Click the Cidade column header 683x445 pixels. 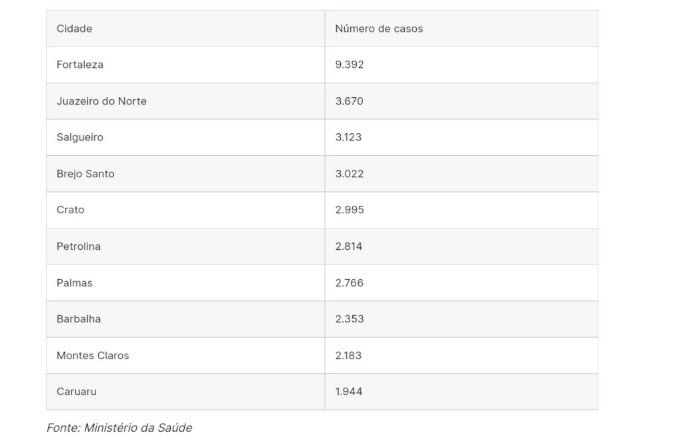click(75, 29)
